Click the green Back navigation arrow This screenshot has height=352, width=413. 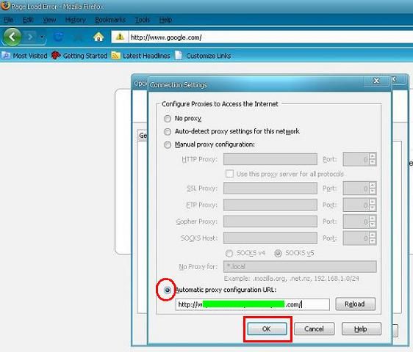coord(12,37)
